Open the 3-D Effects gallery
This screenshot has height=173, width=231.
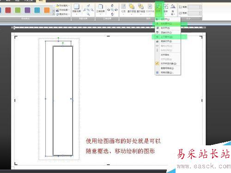tap(100, 9)
